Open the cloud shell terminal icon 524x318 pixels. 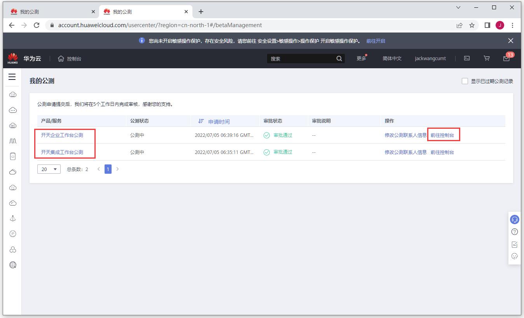[467, 59]
